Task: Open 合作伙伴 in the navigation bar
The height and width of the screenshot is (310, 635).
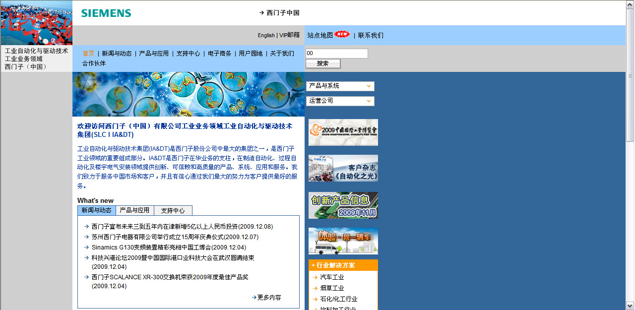Action: 94,63
